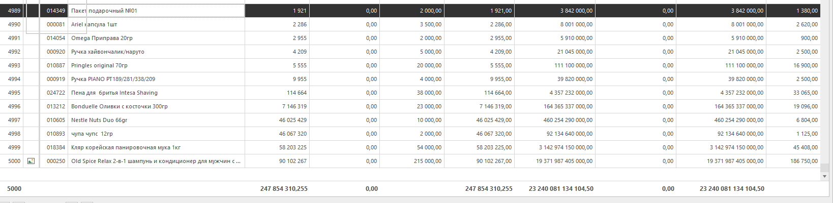This screenshot has width=833, height=203.
Task: Select product code 018384 in row 4999
Action: (x=56, y=147)
